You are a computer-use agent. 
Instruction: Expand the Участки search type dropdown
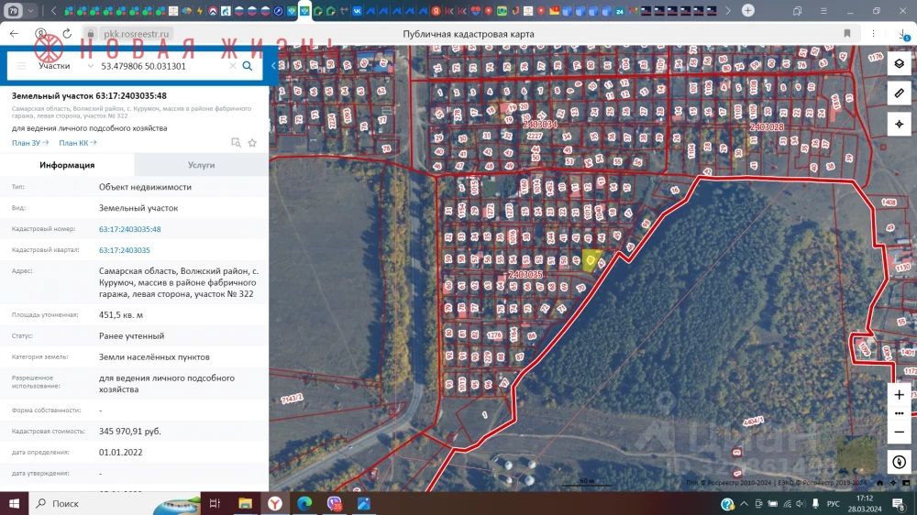66,66
